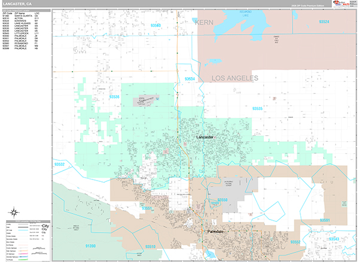Click the 93510 ZIP label on map

pos(150,246)
